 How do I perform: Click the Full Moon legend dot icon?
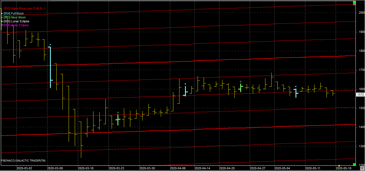pyautogui.click(x=2, y=13)
